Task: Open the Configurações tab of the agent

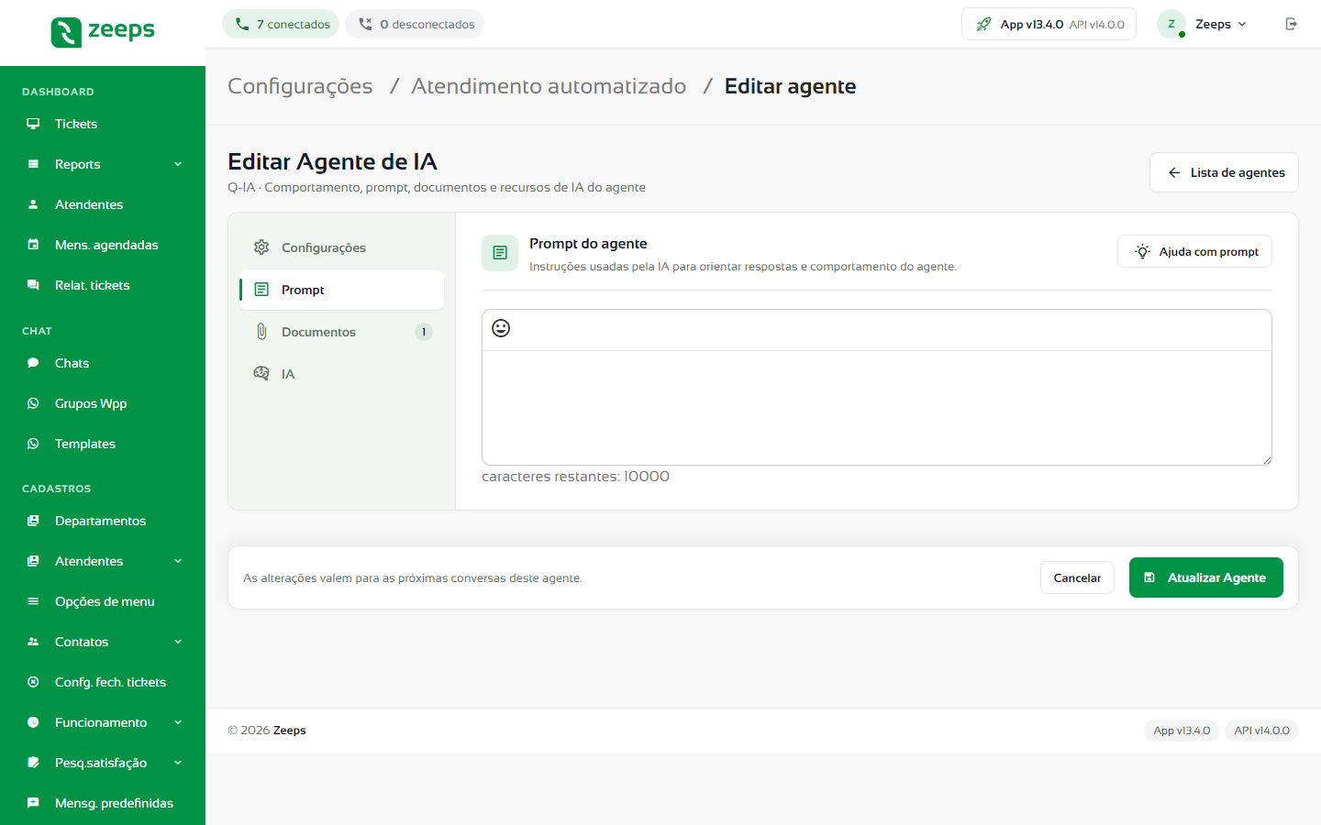Action: click(342, 247)
